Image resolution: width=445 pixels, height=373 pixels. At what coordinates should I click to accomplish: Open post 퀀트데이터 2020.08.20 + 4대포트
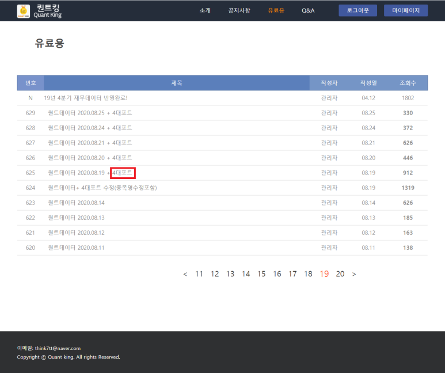click(x=90, y=158)
